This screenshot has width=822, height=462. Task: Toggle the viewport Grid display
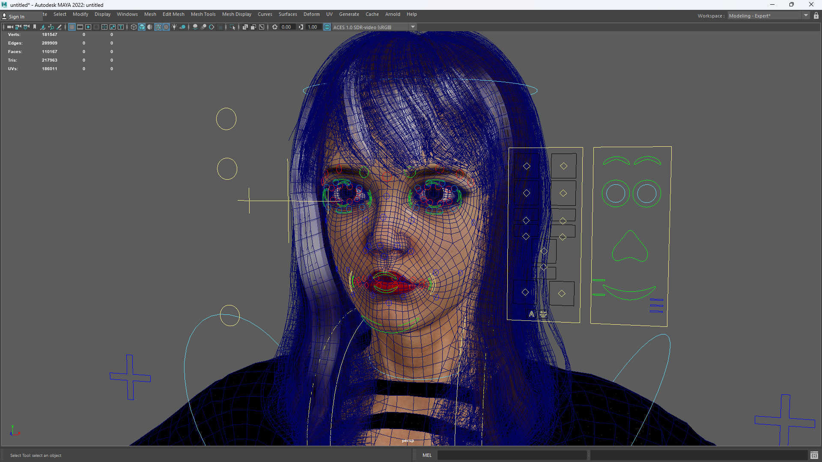(x=72, y=27)
